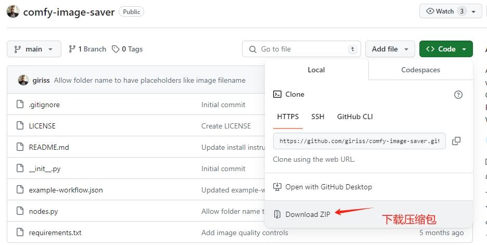The height and width of the screenshot is (245, 487).
Task: Open the main branch dropdown
Action: (34, 49)
